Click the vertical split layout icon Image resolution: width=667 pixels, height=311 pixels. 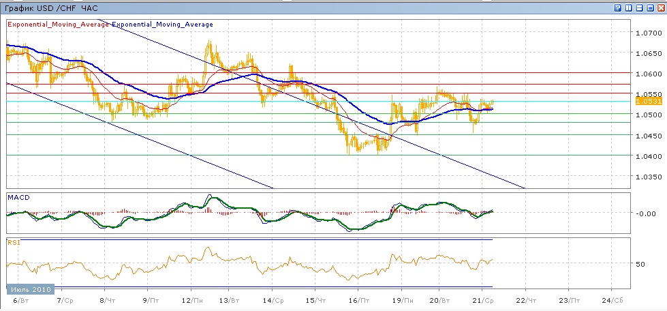(628, 8)
